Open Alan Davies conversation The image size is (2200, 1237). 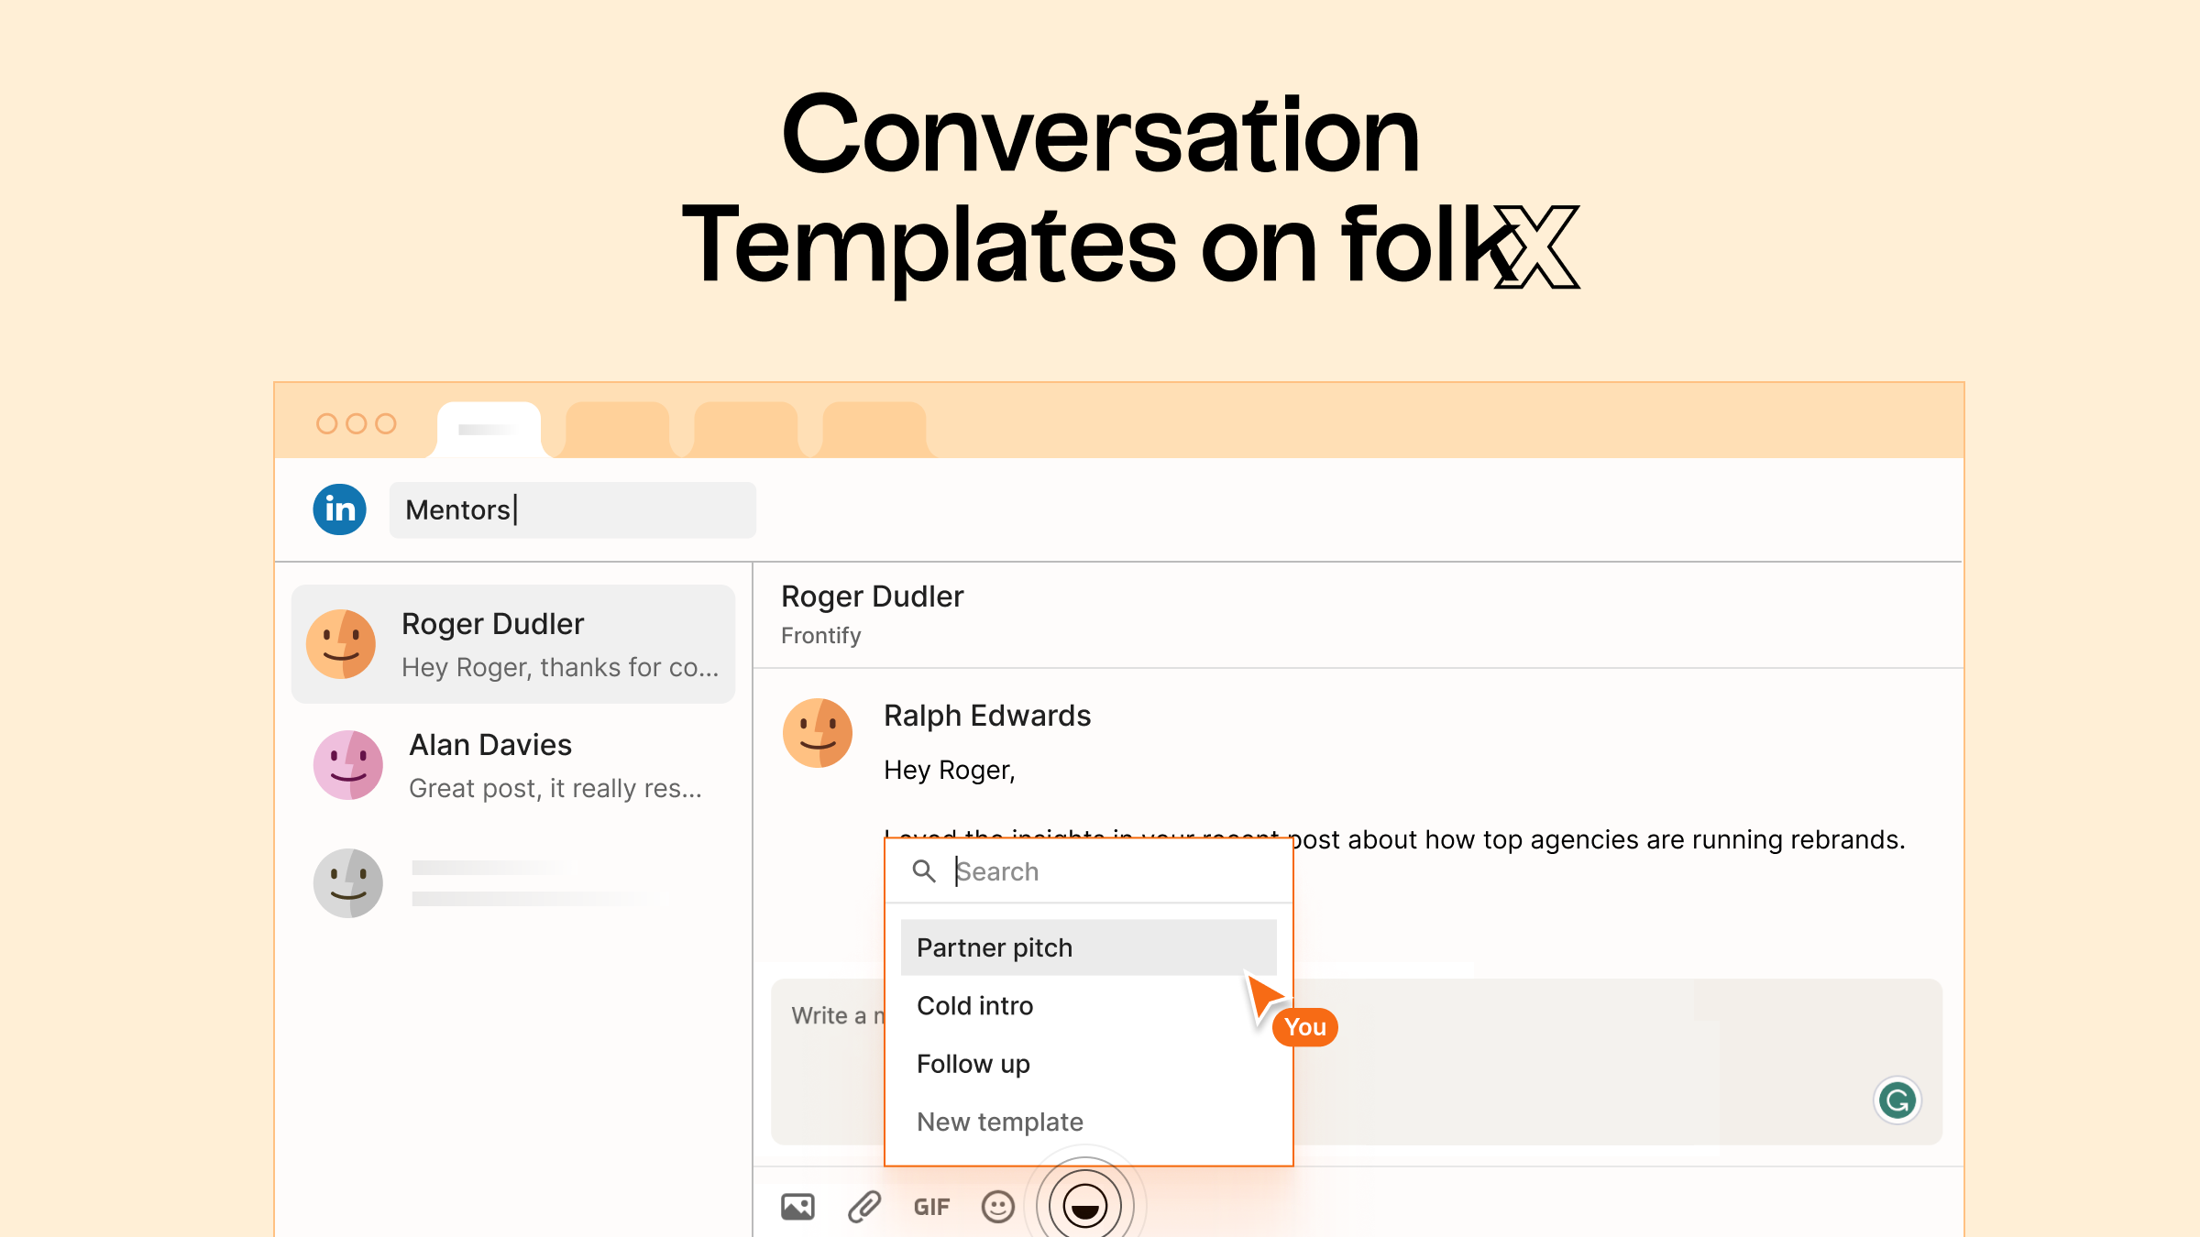tap(513, 765)
